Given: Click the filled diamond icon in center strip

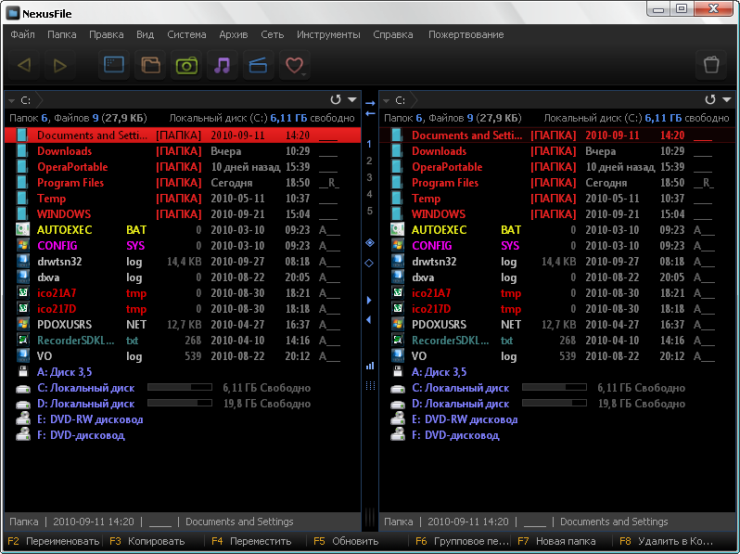Looking at the screenshot, I should (x=369, y=243).
